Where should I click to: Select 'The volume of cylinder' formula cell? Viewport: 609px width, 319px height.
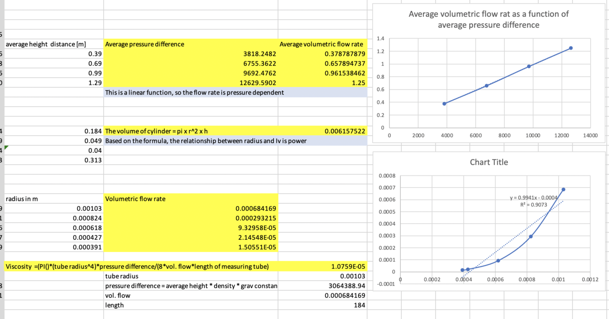[191, 131]
